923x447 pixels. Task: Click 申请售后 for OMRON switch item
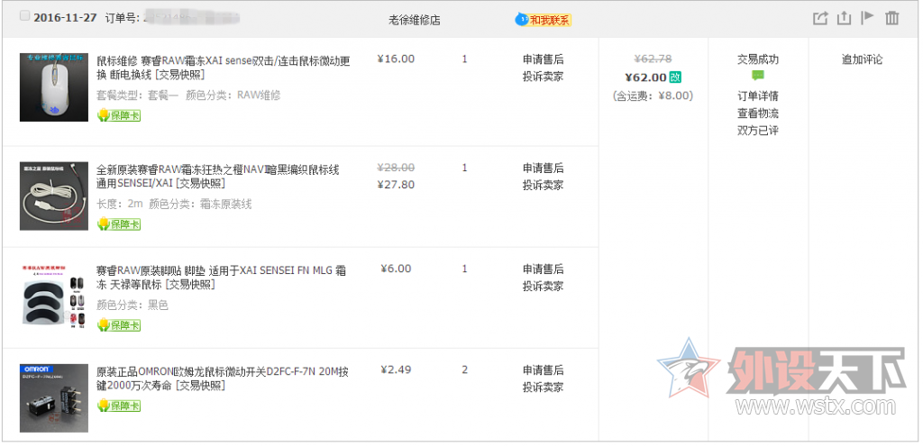544,370
